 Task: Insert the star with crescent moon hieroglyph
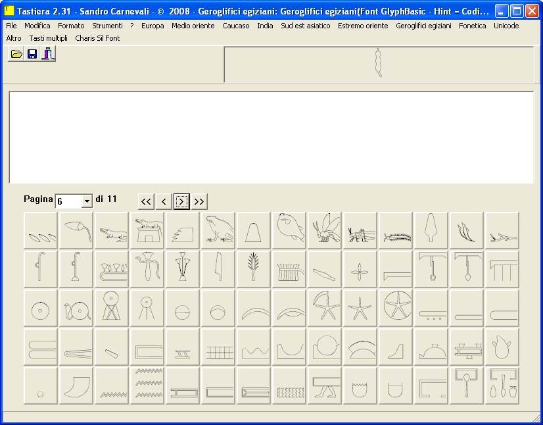[325, 308]
